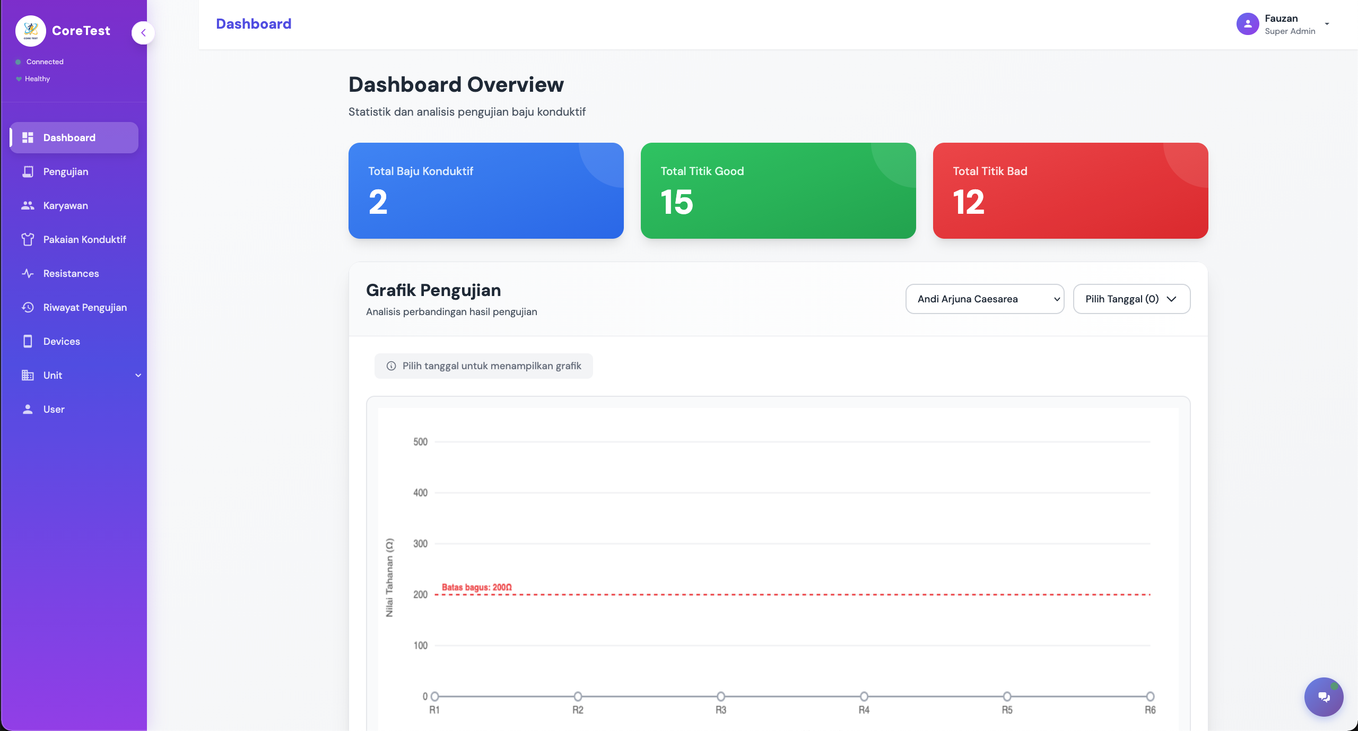
Task: Open the User profile icon in sidebar
Action: pos(29,409)
